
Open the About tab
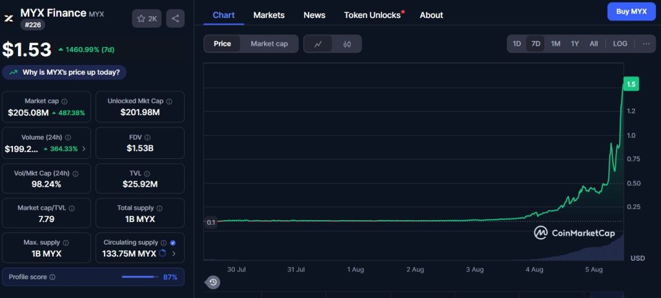431,15
